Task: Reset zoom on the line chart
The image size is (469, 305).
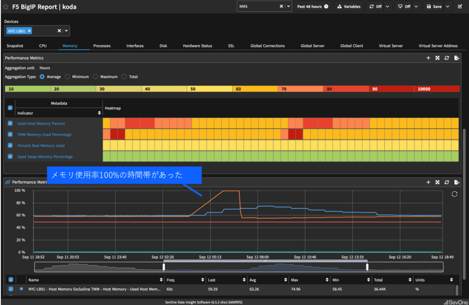Action: click(454, 194)
